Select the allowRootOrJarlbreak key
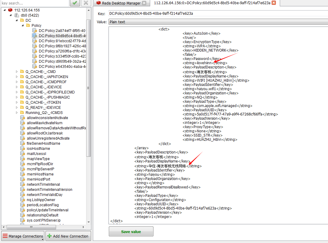This screenshot has width=328, height=243. click(x=45, y=133)
